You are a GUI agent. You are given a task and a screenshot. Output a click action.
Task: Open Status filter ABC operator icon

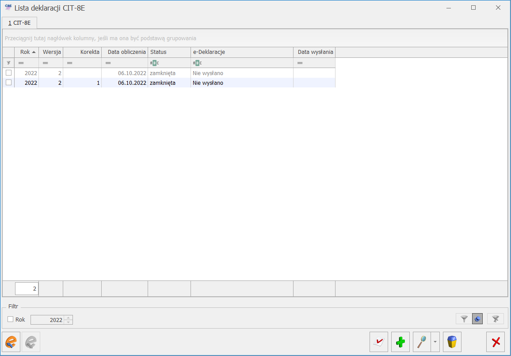154,63
